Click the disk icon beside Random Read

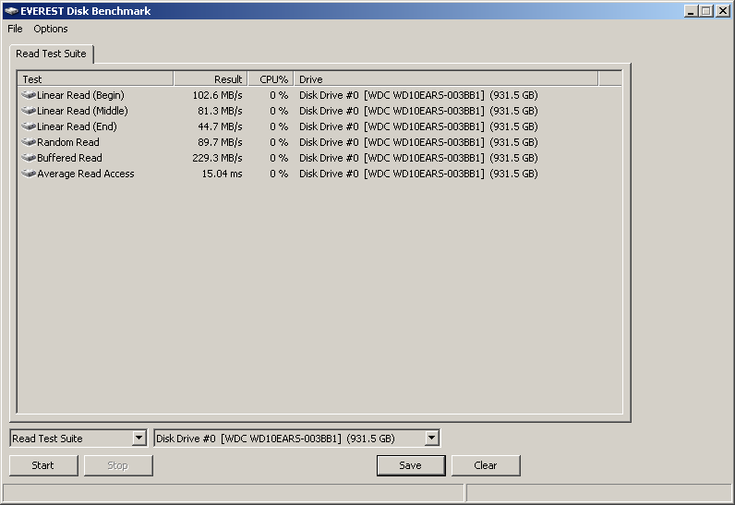(x=29, y=142)
